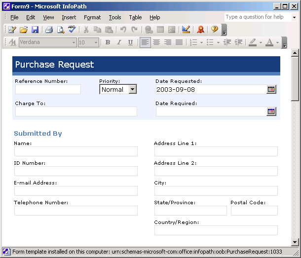Click the Paste clipboard icon
The image size is (301, 258).
tap(109, 30)
